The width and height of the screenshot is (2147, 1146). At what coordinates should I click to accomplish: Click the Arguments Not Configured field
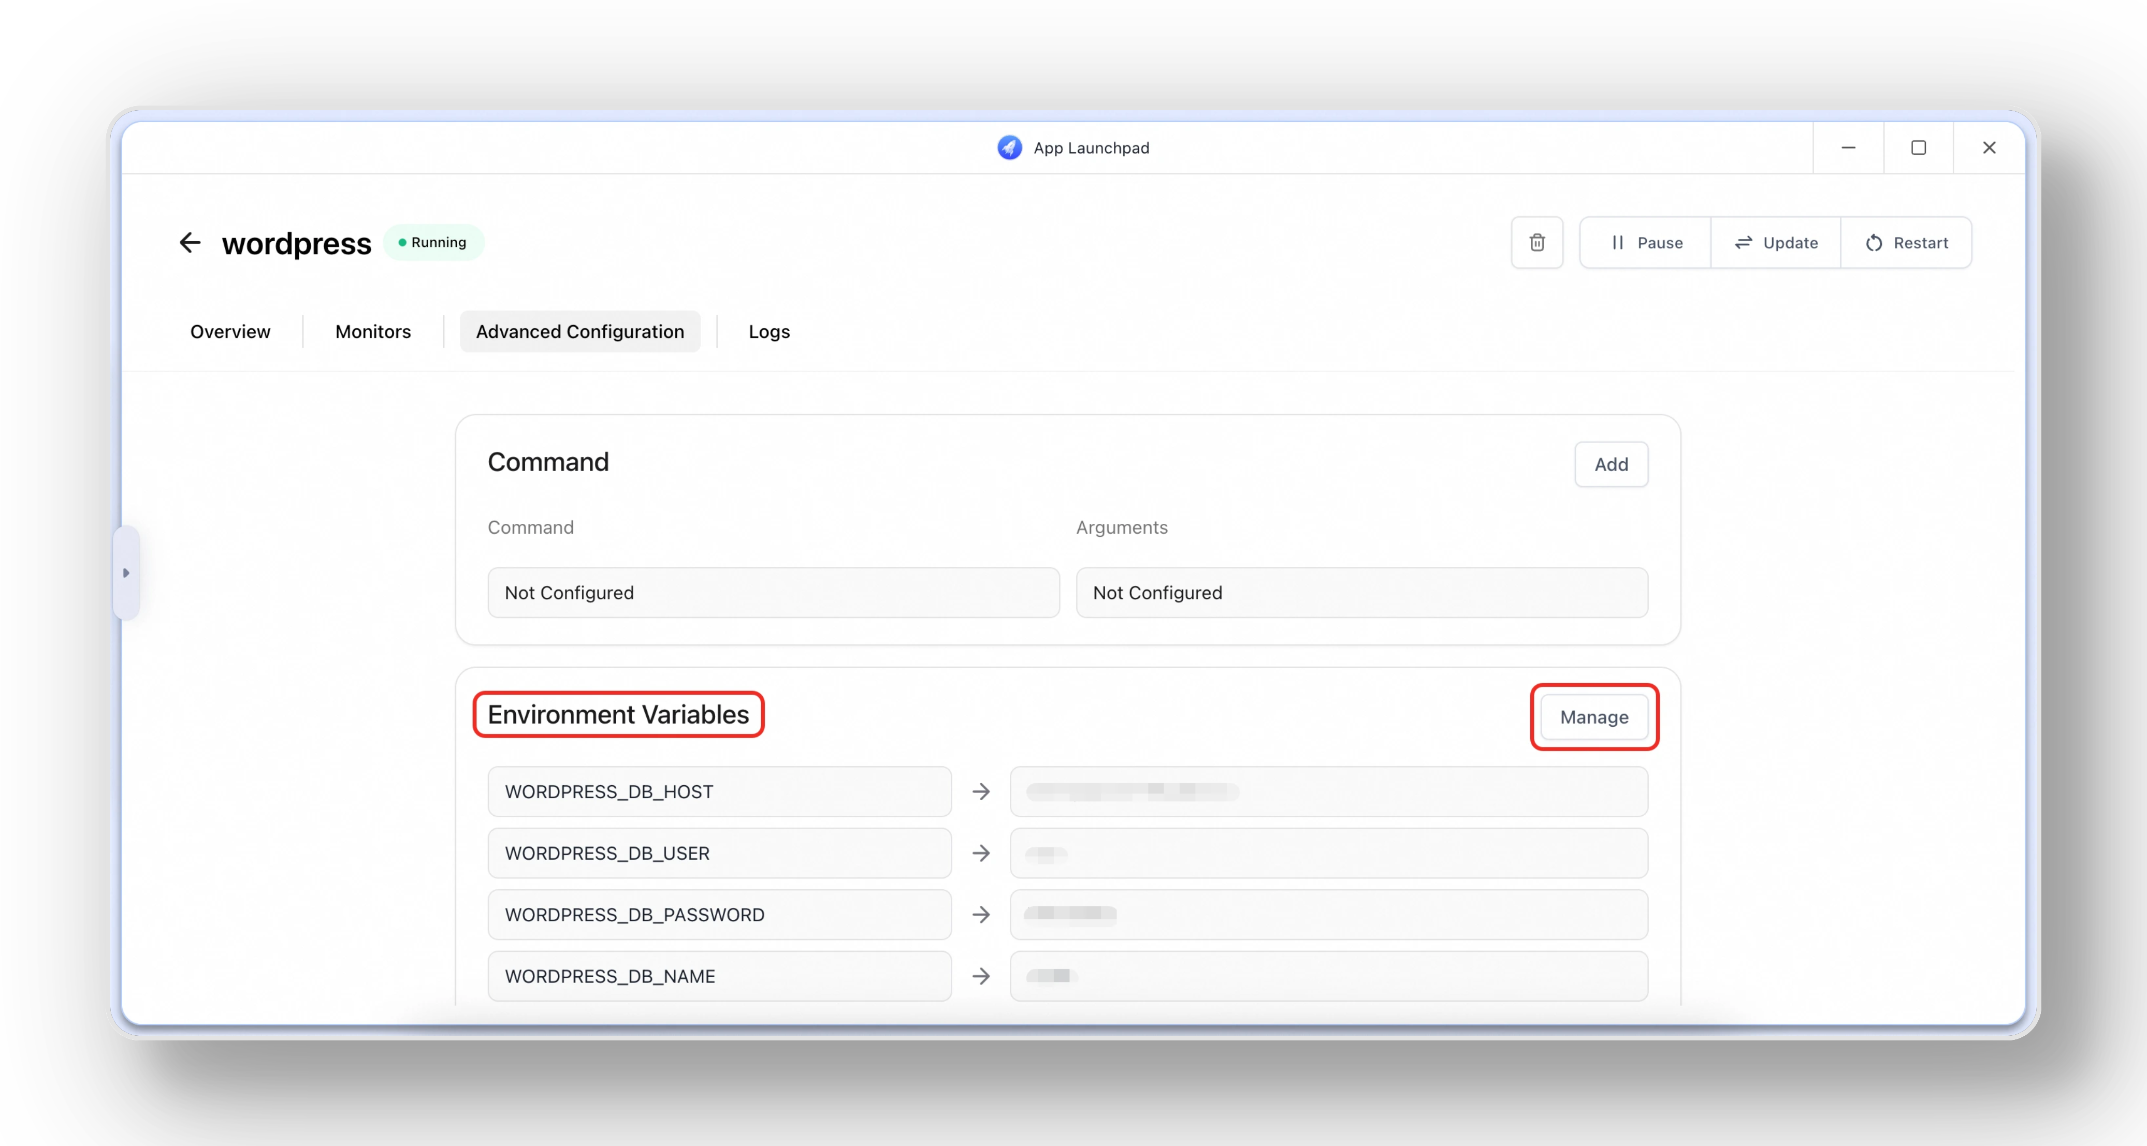tap(1362, 592)
